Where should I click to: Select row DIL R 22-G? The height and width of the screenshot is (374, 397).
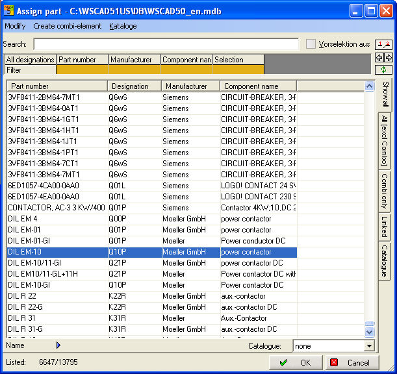tap(152, 307)
